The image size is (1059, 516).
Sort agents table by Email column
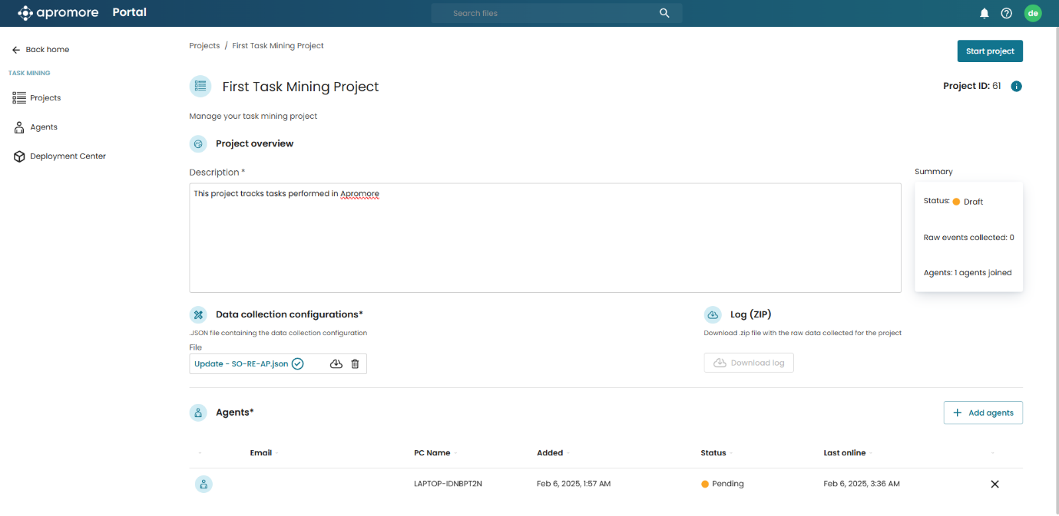261,453
